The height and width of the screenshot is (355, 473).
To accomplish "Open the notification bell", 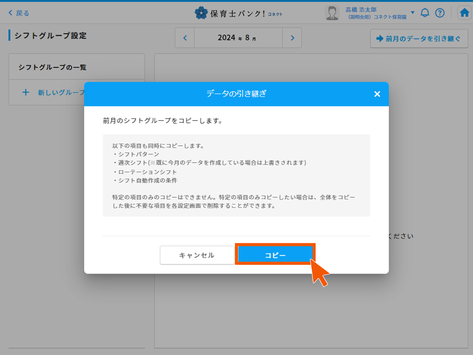I will (x=425, y=13).
